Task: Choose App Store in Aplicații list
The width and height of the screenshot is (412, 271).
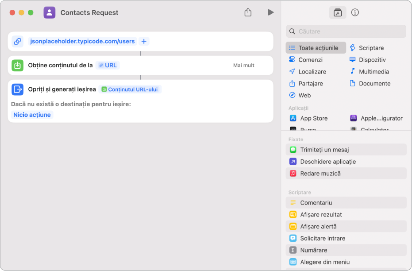Action: pos(309,118)
